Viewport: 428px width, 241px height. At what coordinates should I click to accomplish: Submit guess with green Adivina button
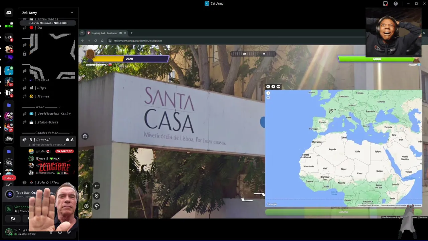point(343,212)
